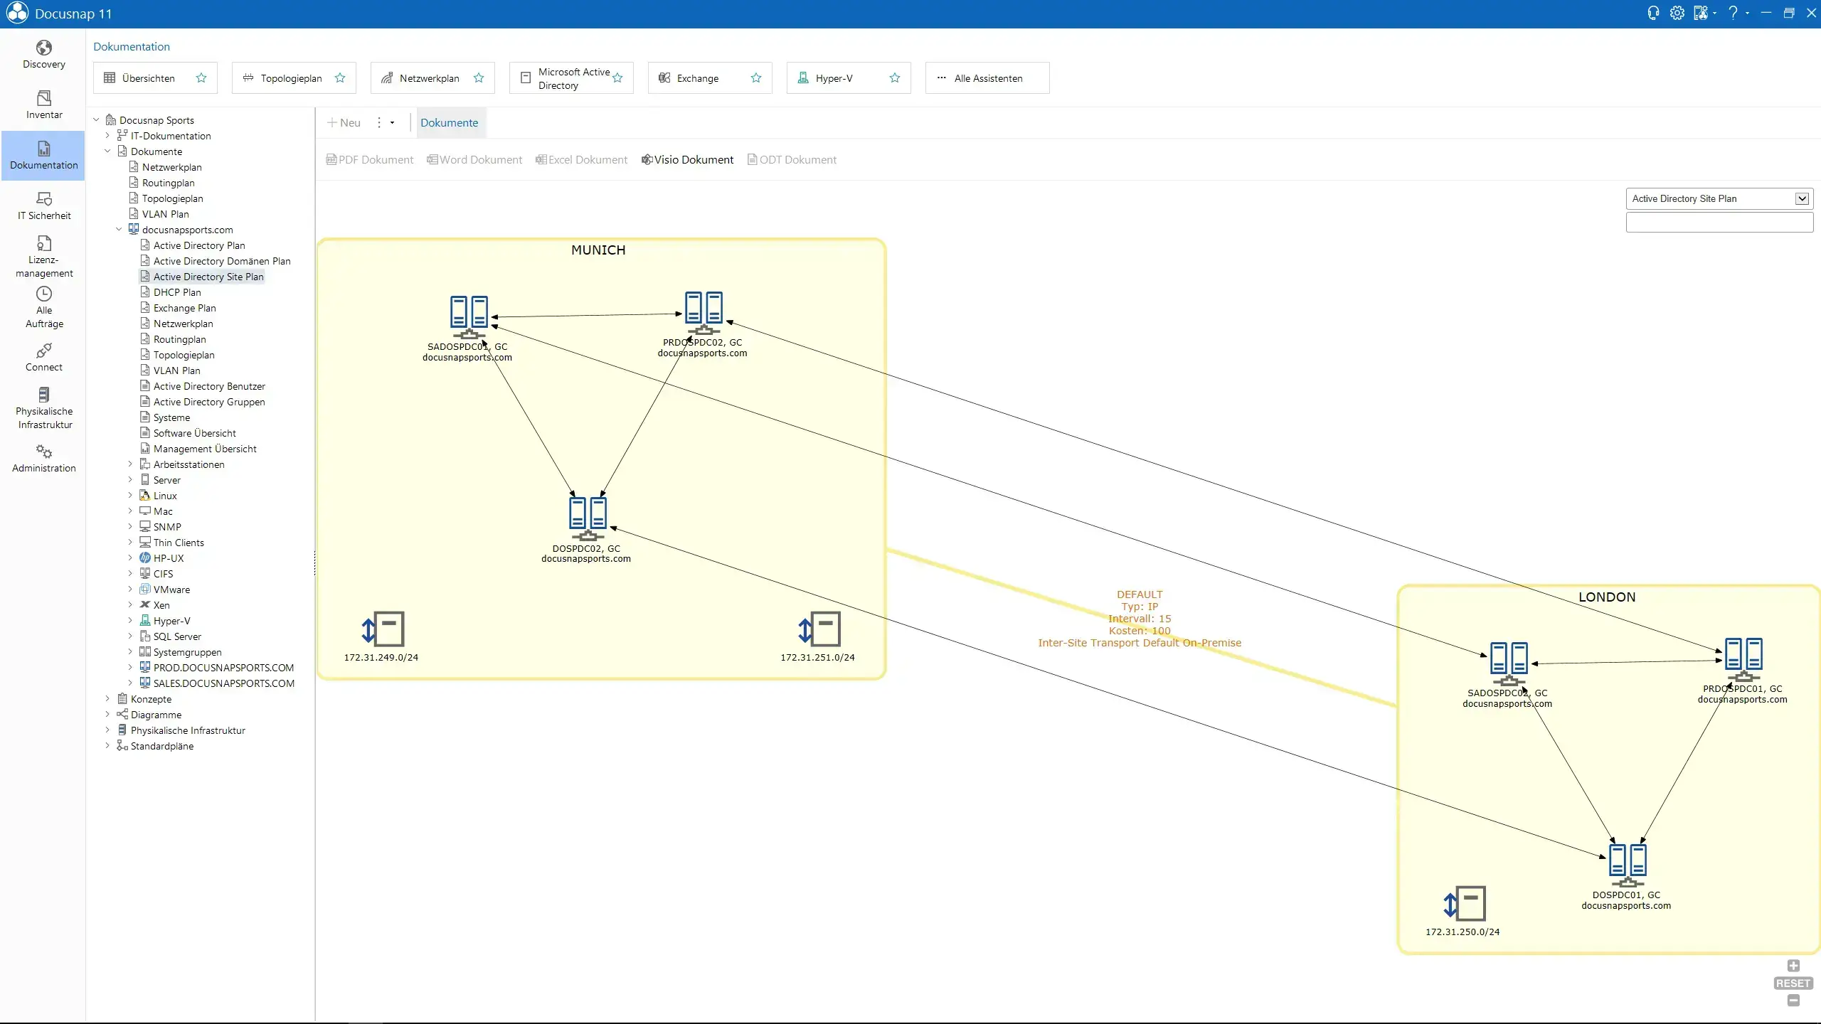The image size is (1821, 1024).
Task: Toggle the Hyper-V favorite star
Action: pos(895,78)
